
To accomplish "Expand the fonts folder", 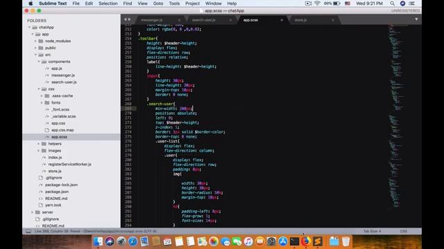I will click(x=42, y=102).
